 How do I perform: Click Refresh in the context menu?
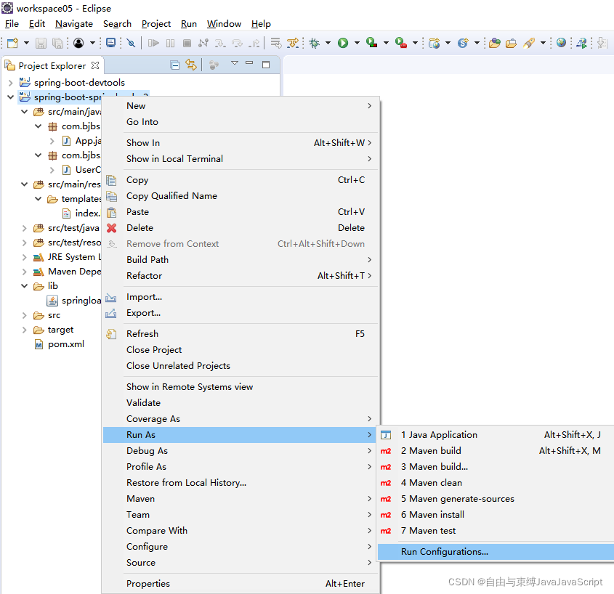point(241,334)
